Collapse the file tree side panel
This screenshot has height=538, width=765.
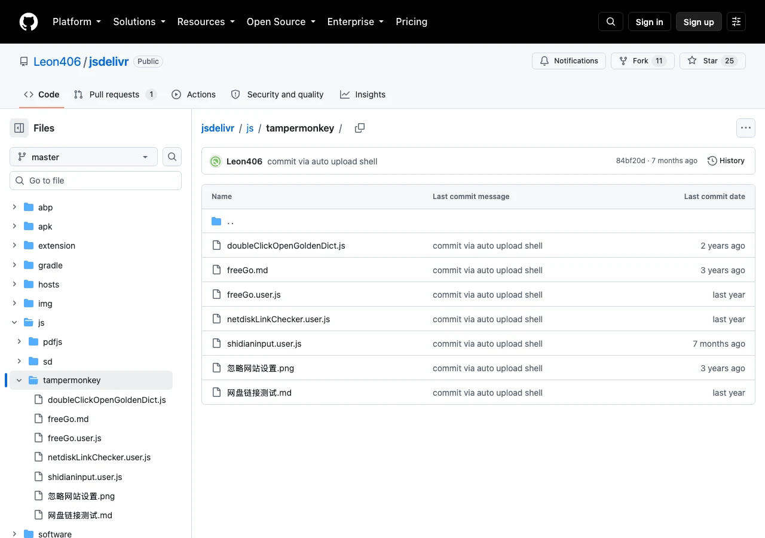(x=19, y=128)
